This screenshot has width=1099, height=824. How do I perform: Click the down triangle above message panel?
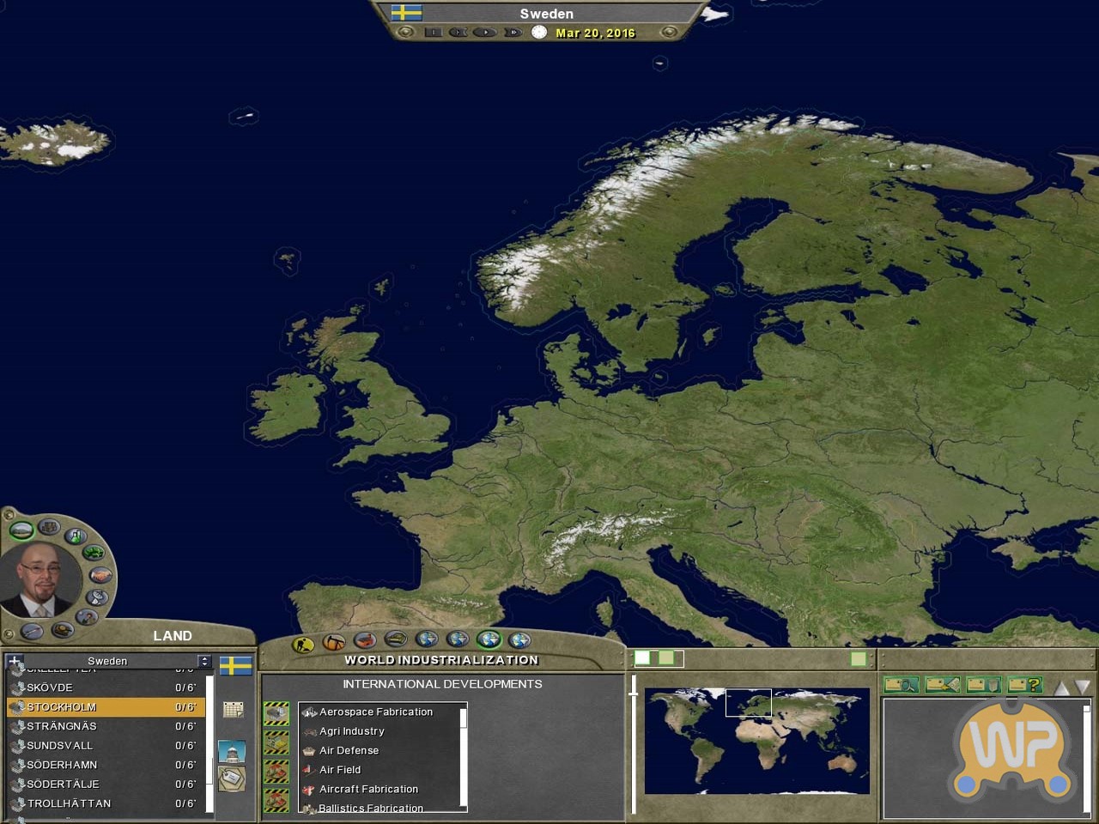coord(1082,687)
